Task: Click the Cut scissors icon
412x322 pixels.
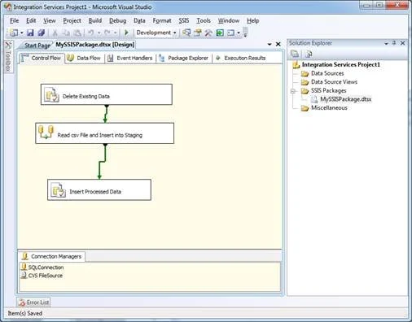Action: point(55,33)
